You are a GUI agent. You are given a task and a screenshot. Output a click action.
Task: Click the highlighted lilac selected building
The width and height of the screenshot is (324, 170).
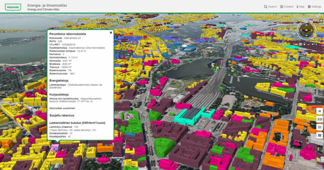coord(55,148)
